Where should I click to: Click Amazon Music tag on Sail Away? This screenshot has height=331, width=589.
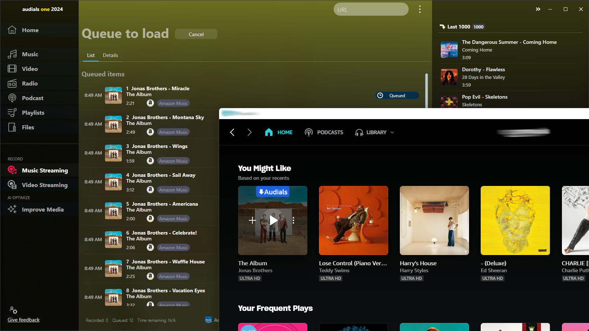coord(173,190)
